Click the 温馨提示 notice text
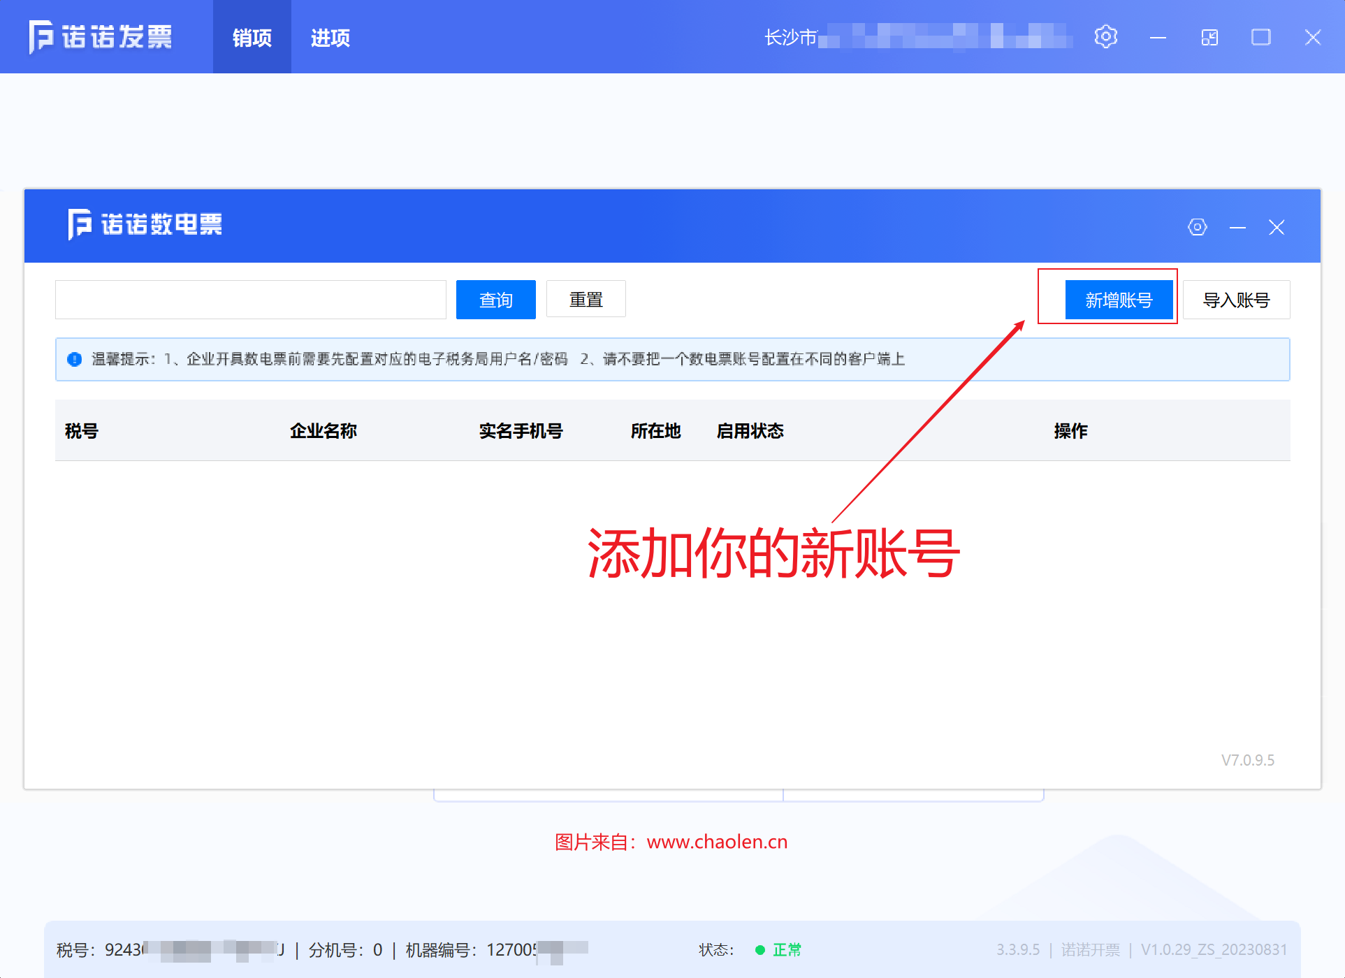The width and height of the screenshot is (1345, 978). tap(499, 359)
